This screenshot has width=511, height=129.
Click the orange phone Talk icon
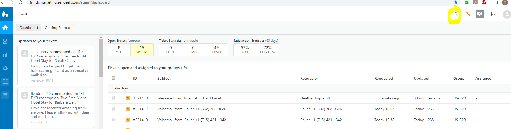click(x=468, y=14)
